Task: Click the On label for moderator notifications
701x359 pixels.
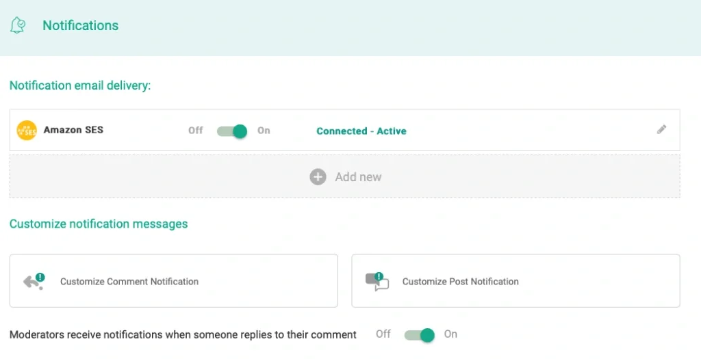Action: (450, 334)
